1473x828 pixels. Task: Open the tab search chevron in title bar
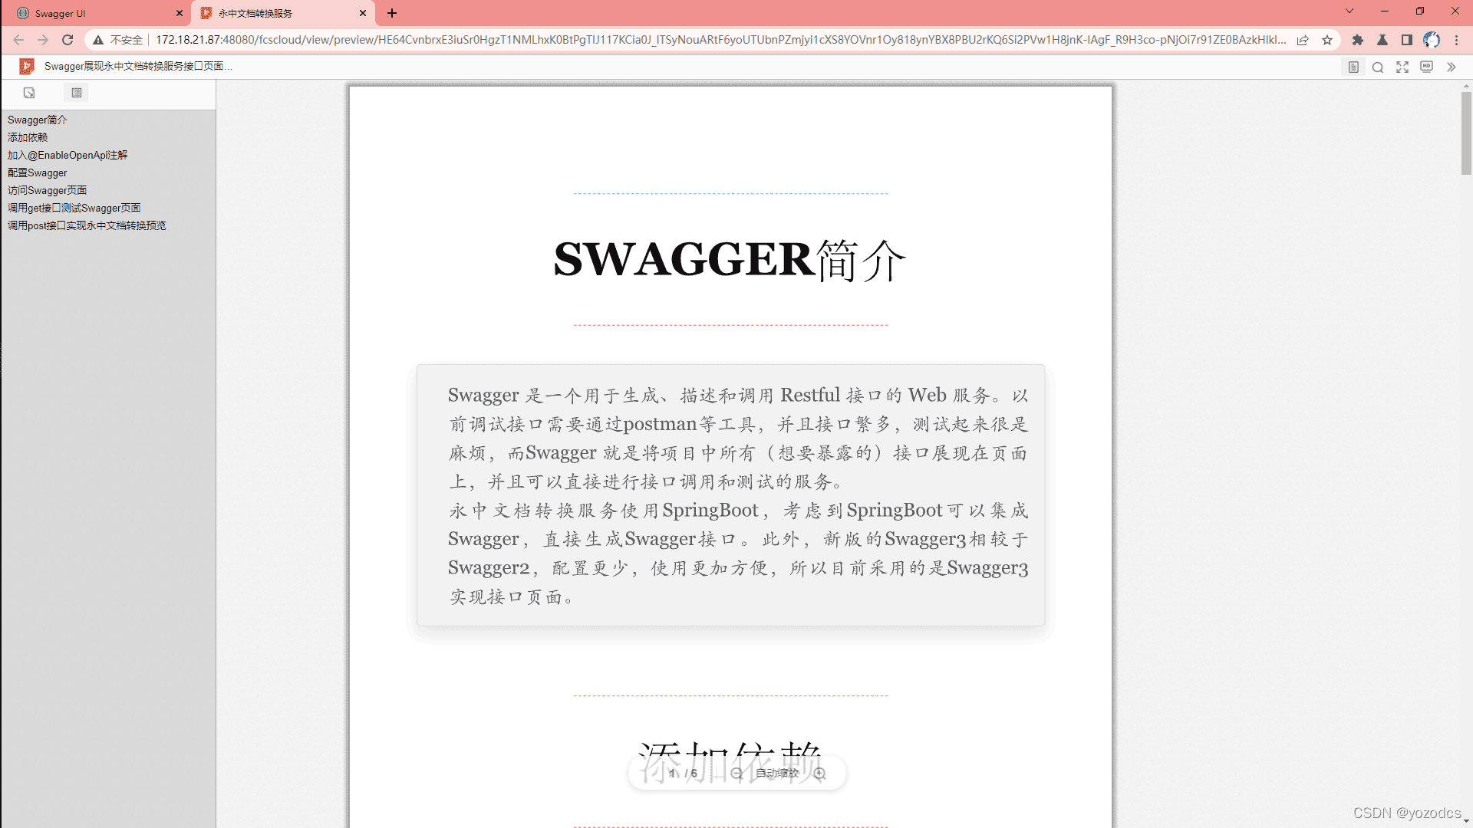click(1349, 11)
